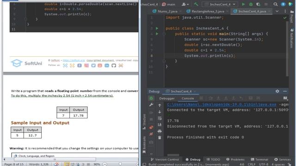Click the Debug bug icon in top toolbar
This screenshot has width=296, height=166.
click(251, 4)
